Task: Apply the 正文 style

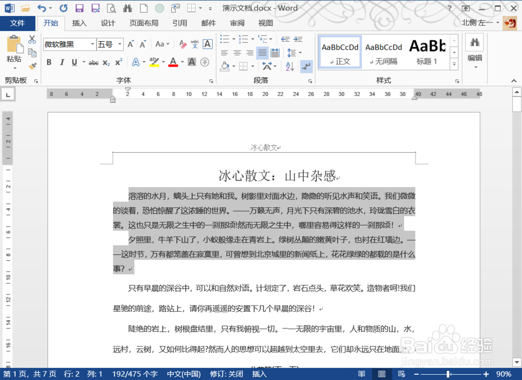Action: pyautogui.click(x=340, y=52)
